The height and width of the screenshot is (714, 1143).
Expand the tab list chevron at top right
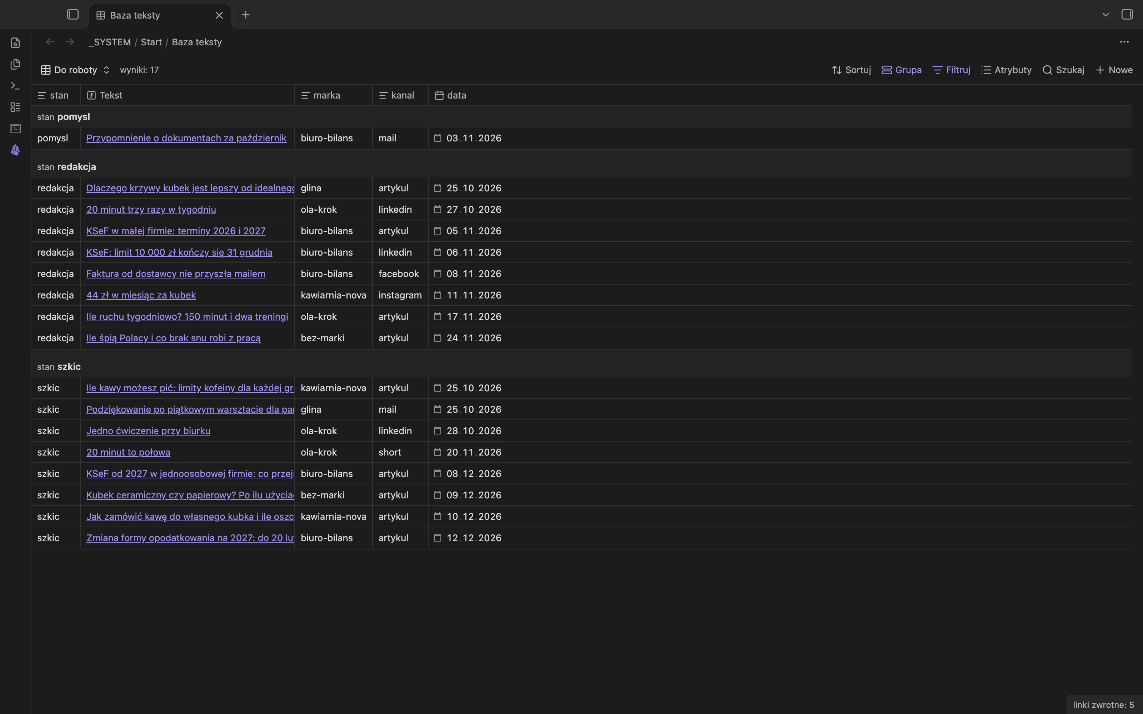tap(1105, 15)
